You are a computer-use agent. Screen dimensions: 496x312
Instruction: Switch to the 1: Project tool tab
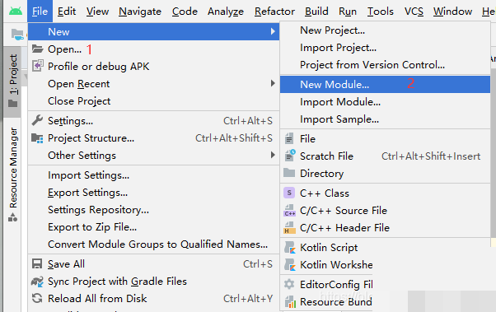[x=12, y=81]
